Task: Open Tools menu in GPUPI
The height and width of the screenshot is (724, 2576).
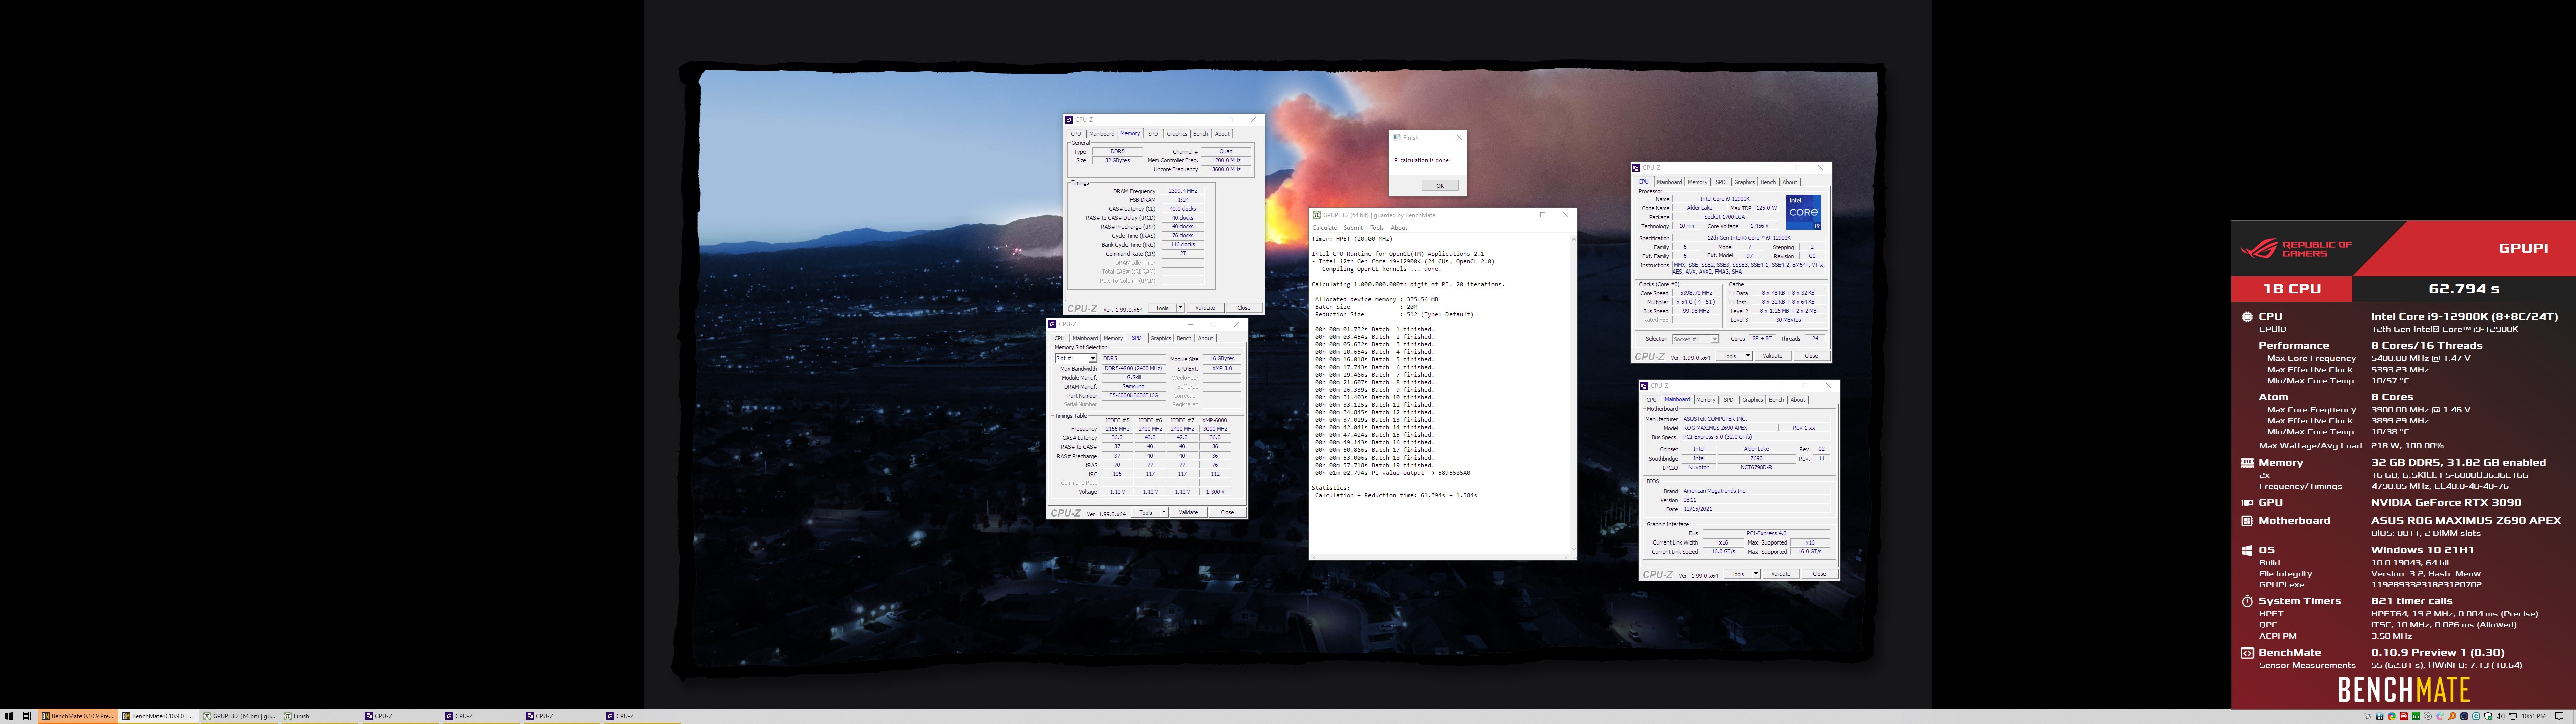Action: [1377, 228]
